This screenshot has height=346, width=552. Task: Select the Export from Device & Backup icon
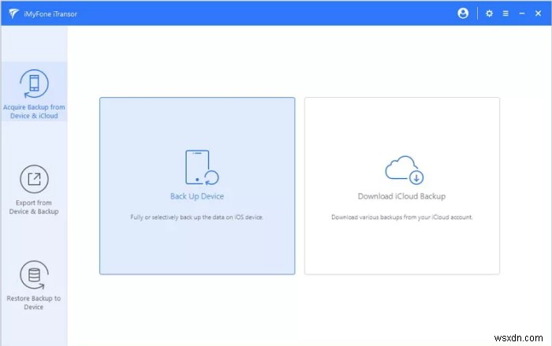(x=34, y=179)
